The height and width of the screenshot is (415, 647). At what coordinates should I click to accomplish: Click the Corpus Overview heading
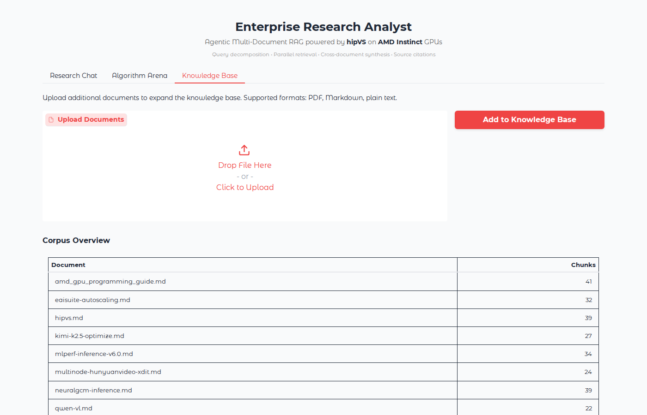76,240
